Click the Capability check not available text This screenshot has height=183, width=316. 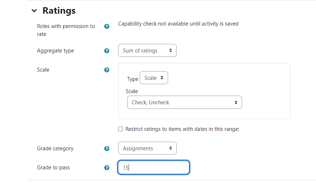178,24
